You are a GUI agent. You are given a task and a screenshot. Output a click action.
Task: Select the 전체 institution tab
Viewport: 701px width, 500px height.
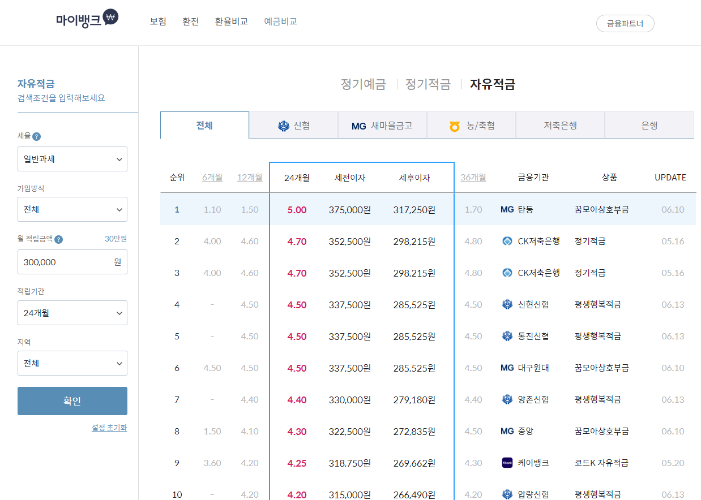(x=204, y=125)
